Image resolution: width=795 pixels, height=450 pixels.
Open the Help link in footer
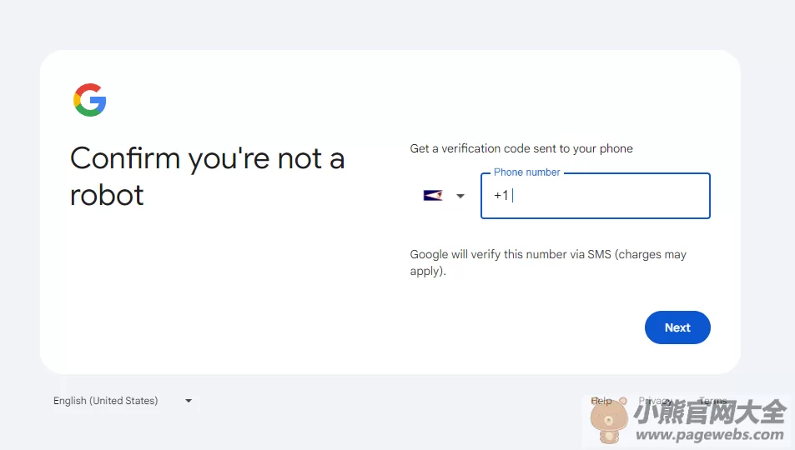601,400
